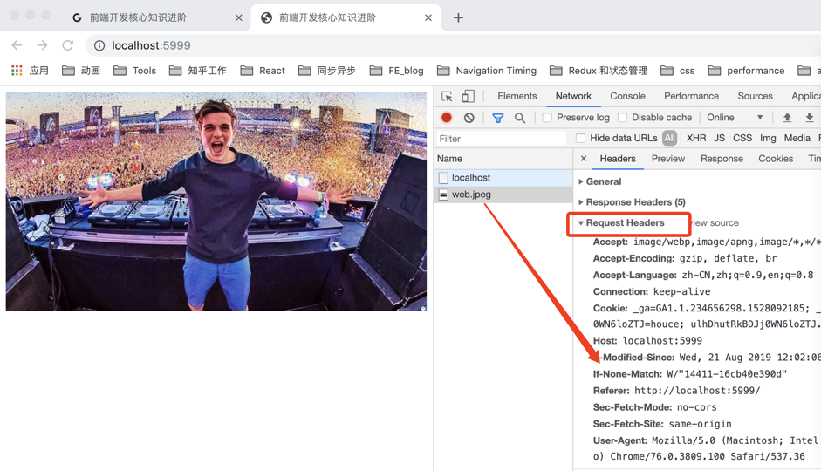Open the 动画 bookmark folder

click(x=81, y=71)
